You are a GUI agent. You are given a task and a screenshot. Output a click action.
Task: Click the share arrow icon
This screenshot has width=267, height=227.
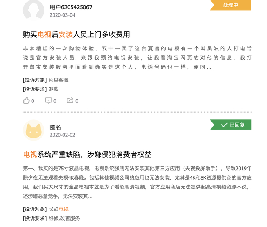coord(70,101)
